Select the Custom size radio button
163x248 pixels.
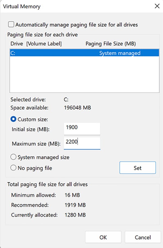pos(13,119)
